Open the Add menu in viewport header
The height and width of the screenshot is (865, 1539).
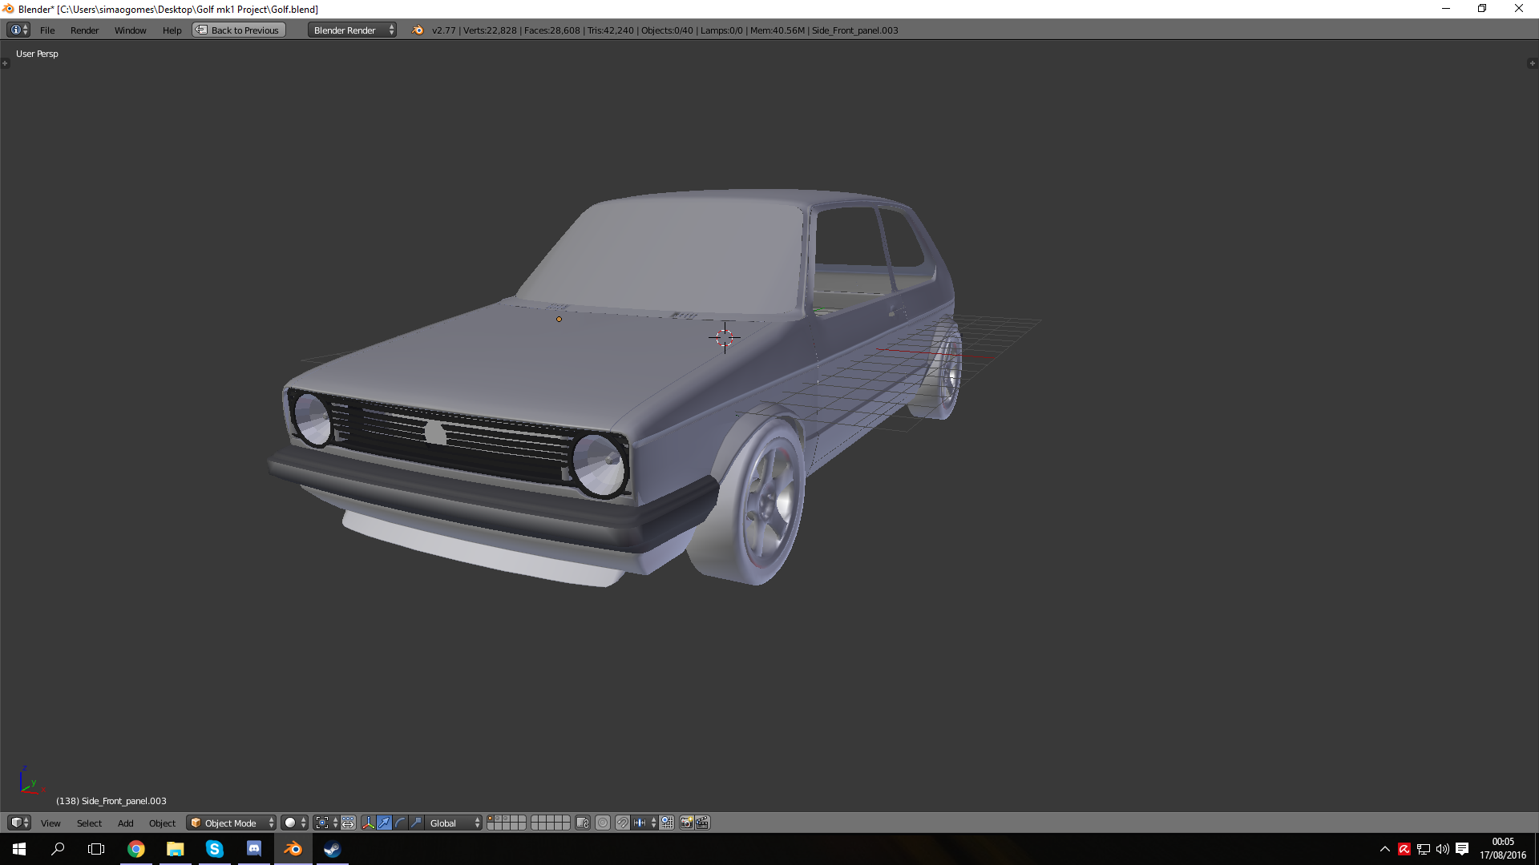(125, 823)
